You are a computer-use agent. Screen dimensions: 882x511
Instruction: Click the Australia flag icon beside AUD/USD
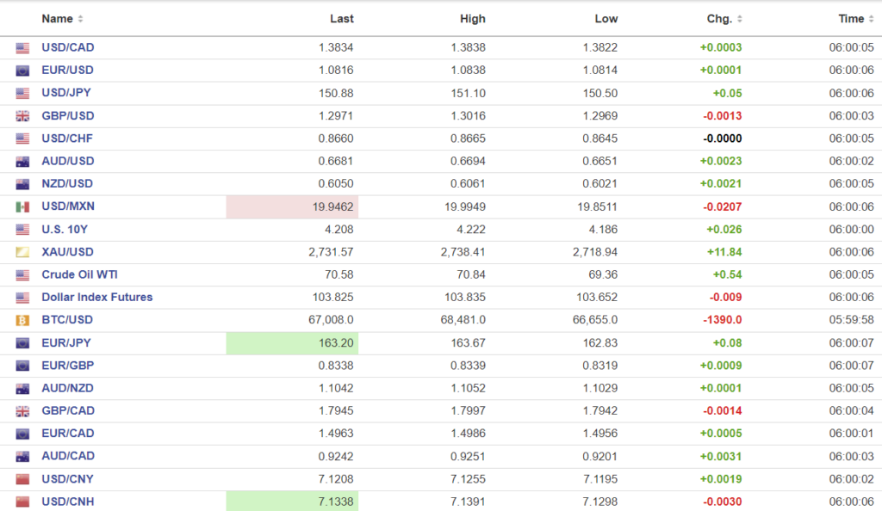pos(22,162)
